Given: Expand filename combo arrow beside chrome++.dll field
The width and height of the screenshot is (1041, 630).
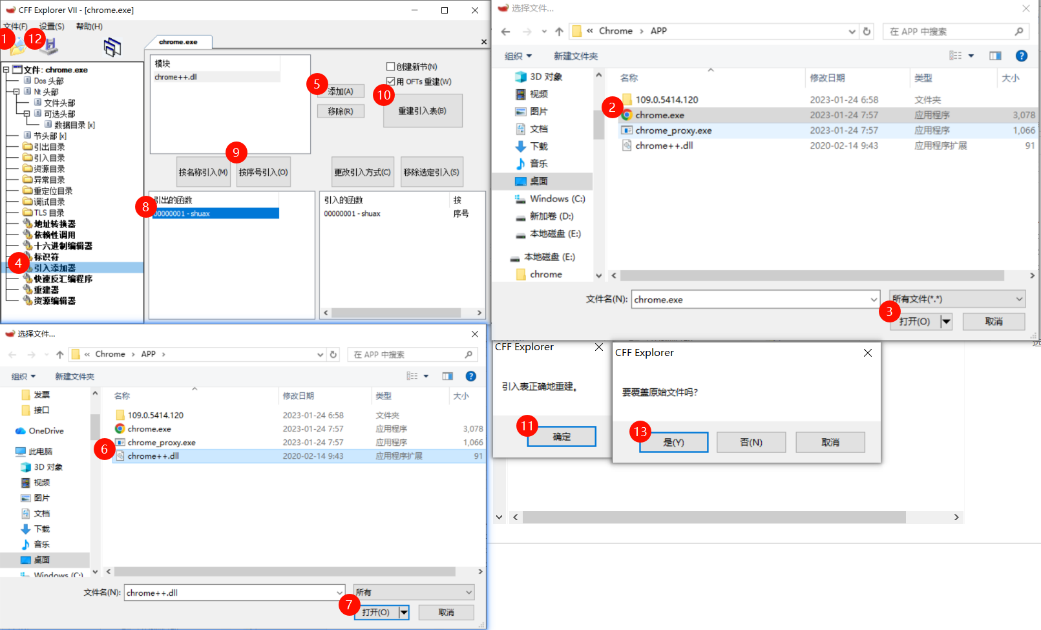Looking at the screenshot, I should click(340, 593).
